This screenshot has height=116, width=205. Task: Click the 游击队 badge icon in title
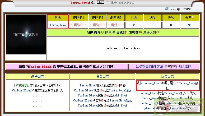pyautogui.click(x=100, y=2)
